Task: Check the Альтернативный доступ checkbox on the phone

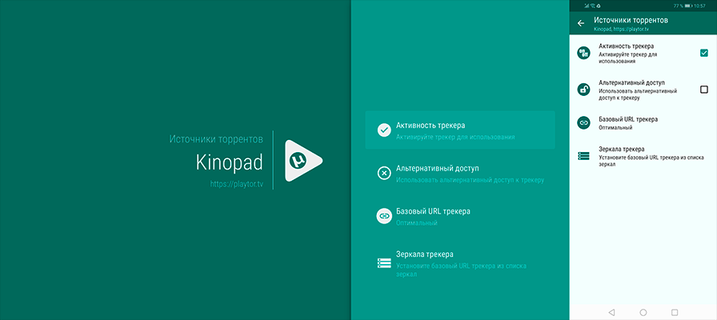Action: (703, 89)
